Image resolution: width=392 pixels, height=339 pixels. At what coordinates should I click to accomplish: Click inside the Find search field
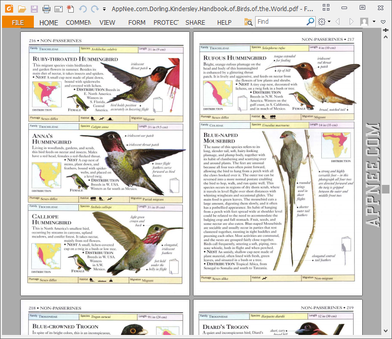coord(280,22)
